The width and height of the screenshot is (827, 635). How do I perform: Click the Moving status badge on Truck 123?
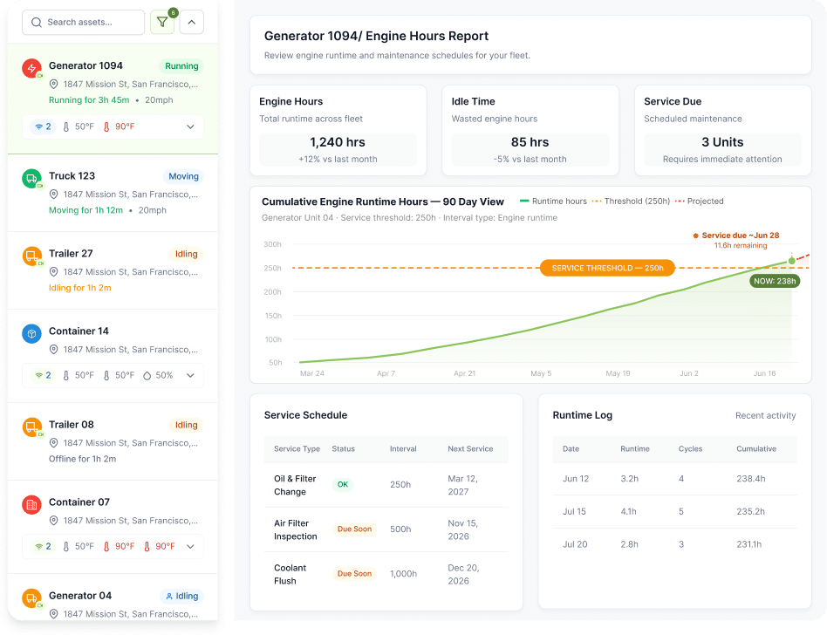click(183, 176)
